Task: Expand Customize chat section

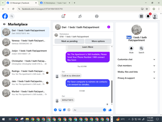Action: tap(136, 60)
